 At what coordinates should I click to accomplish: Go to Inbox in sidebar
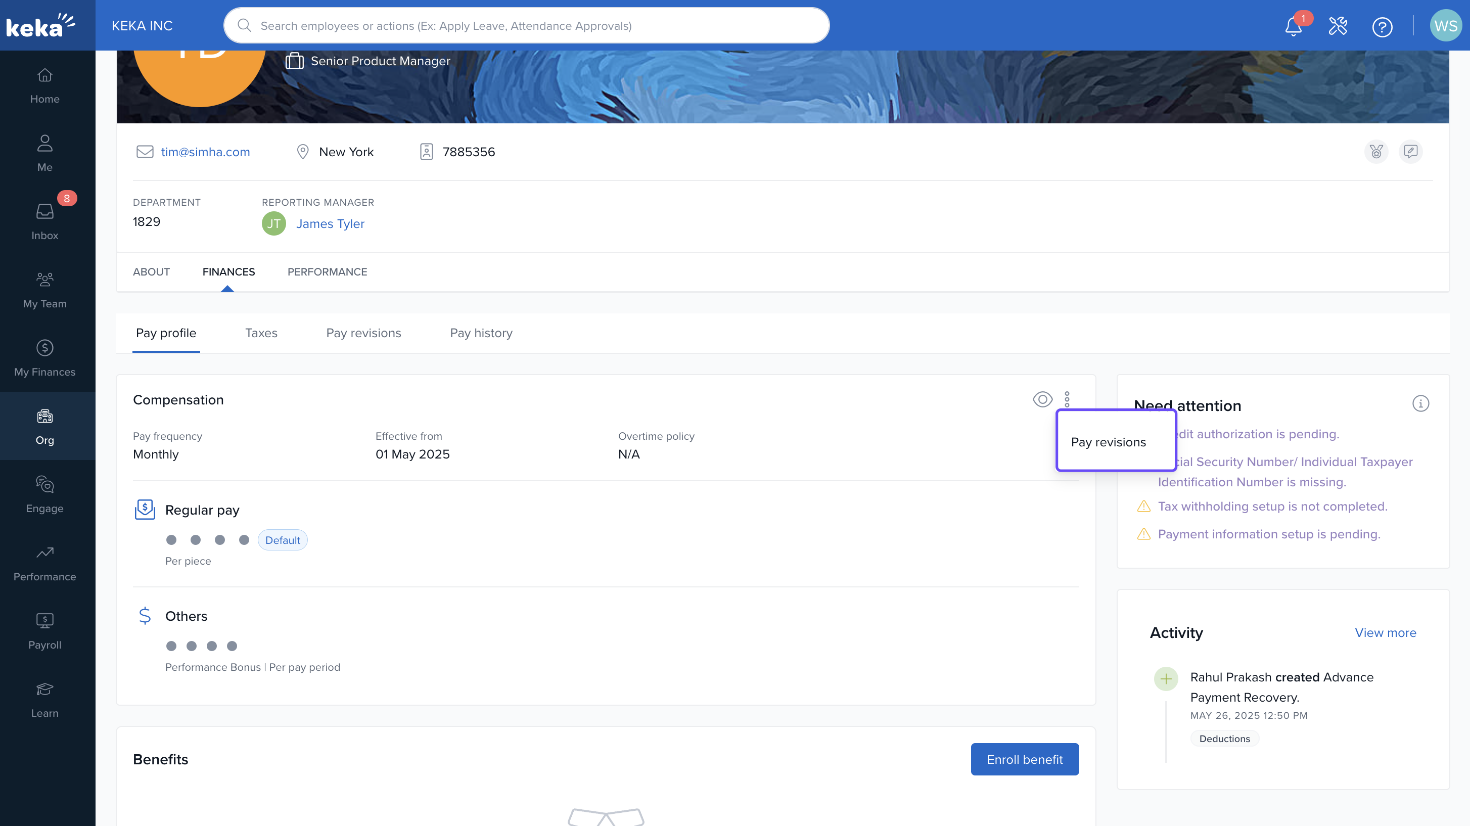[x=44, y=221]
